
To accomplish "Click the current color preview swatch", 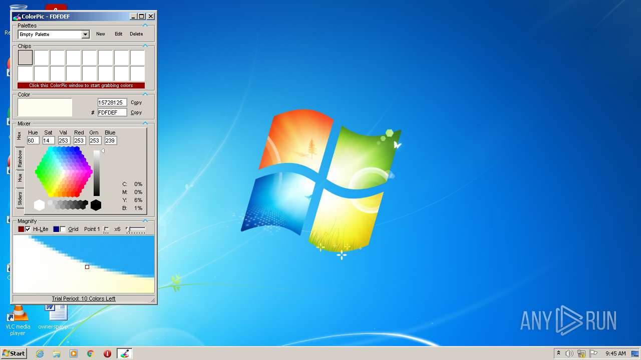I will click(45, 107).
